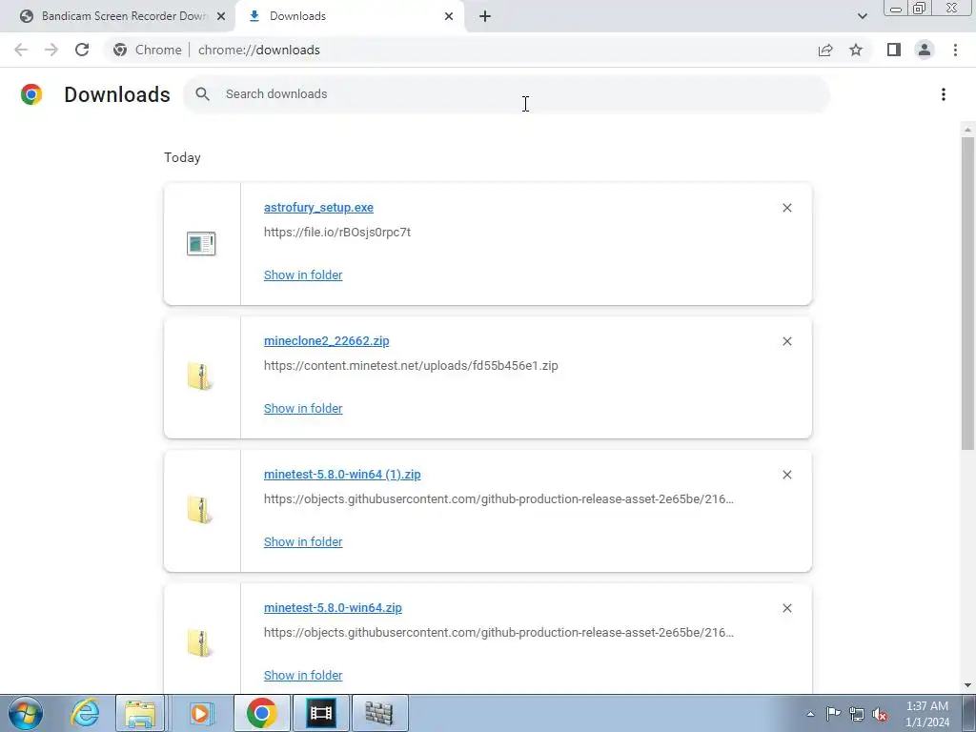This screenshot has height=732, width=976.
Task: Open a new tab with the plus button
Action: [x=485, y=16]
